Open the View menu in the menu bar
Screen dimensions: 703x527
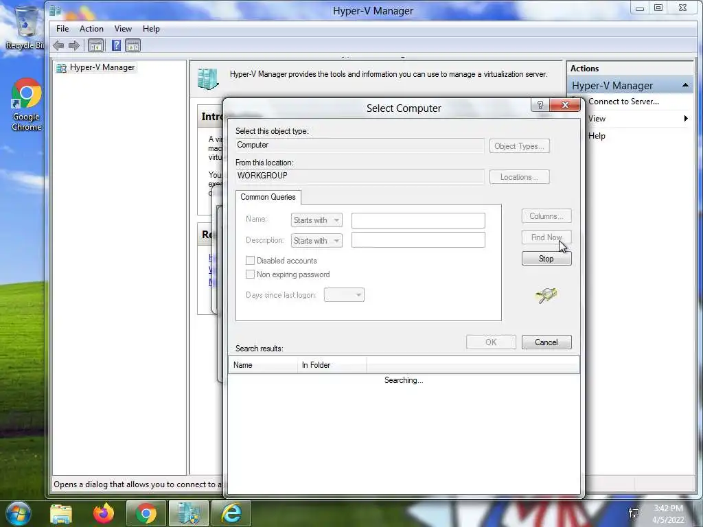click(x=123, y=29)
